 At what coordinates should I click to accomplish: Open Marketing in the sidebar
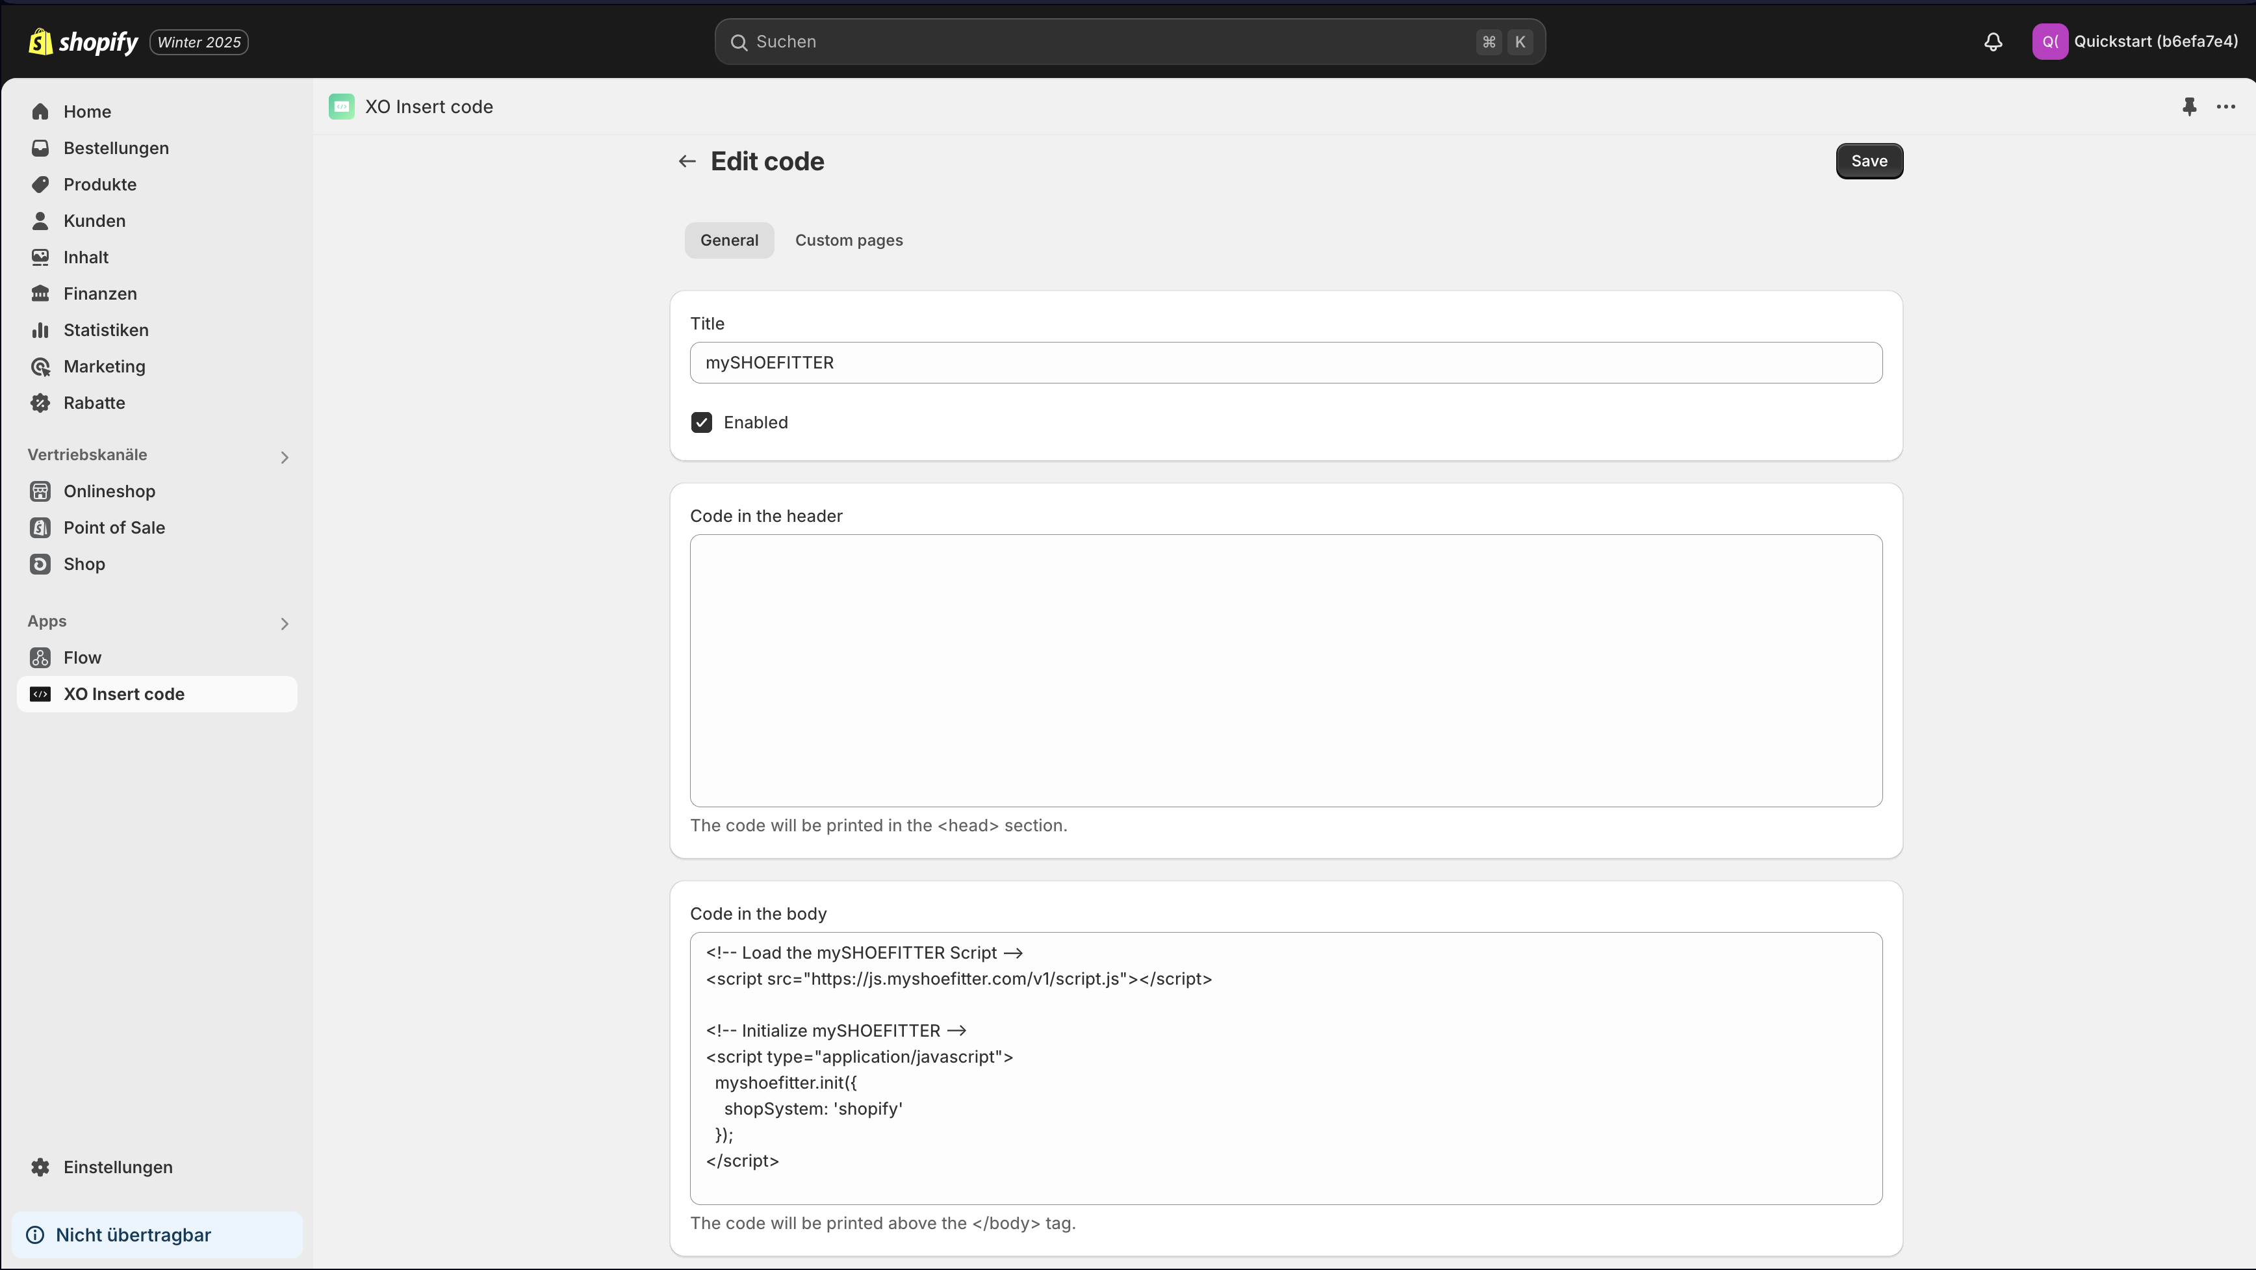coord(157,366)
